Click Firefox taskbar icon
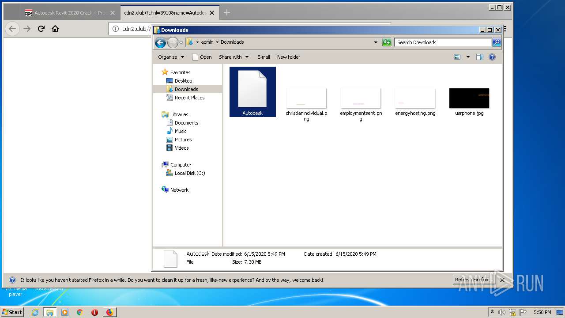 point(109,312)
